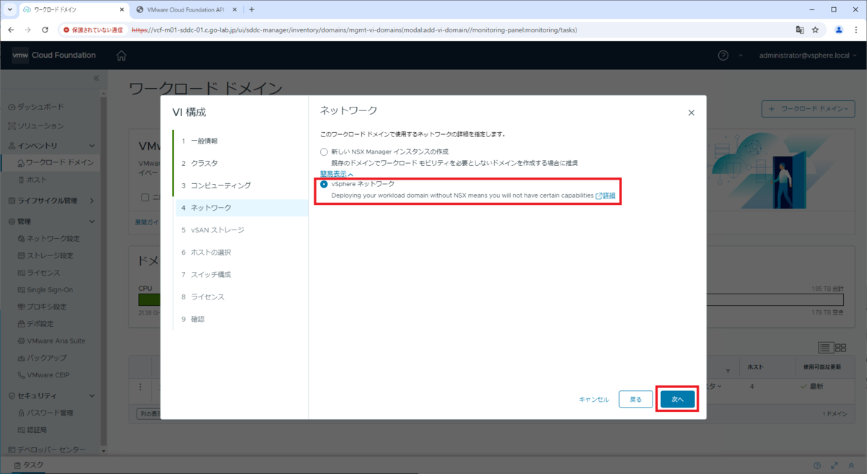This screenshot has width=867, height=474.
Task: Click キャンセル in the dialog
Action: (x=594, y=399)
